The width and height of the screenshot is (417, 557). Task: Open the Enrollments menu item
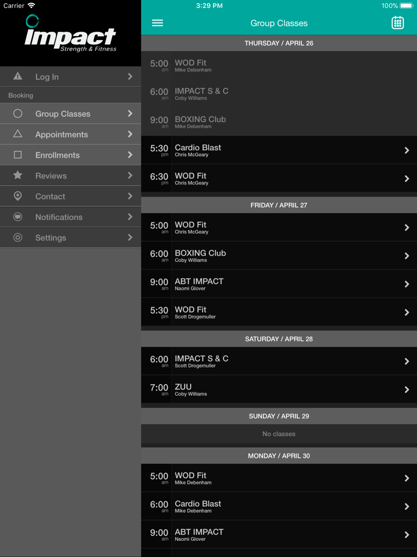click(x=70, y=155)
